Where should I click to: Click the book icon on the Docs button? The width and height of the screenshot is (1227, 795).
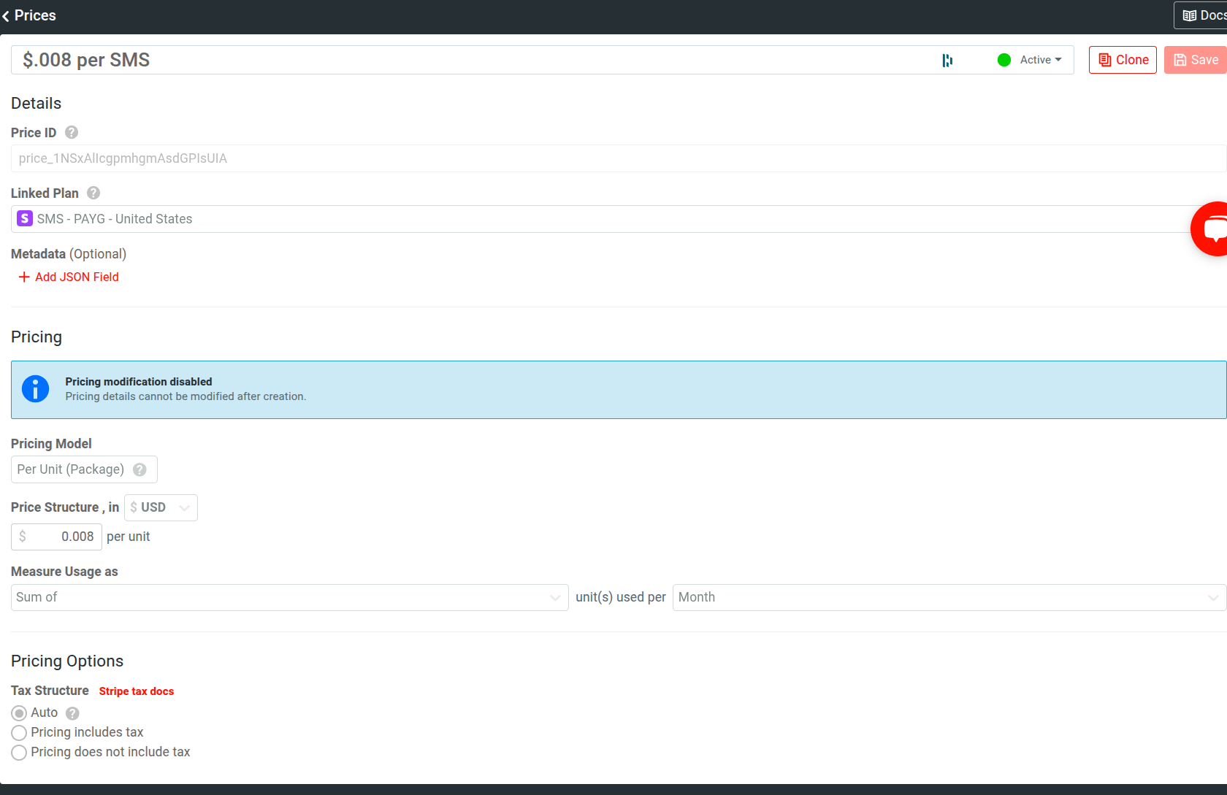[x=1190, y=15]
